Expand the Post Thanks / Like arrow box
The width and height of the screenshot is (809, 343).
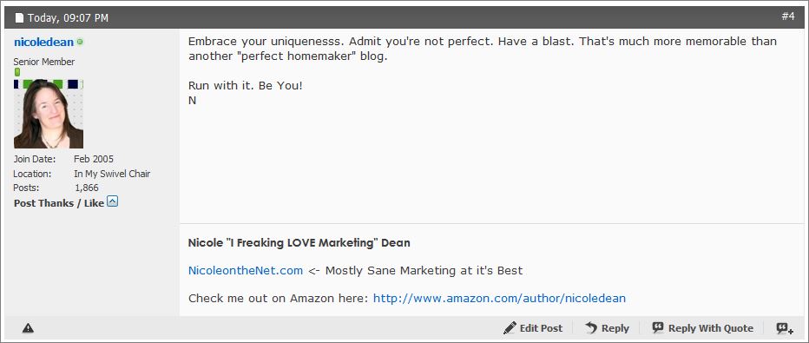click(113, 201)
